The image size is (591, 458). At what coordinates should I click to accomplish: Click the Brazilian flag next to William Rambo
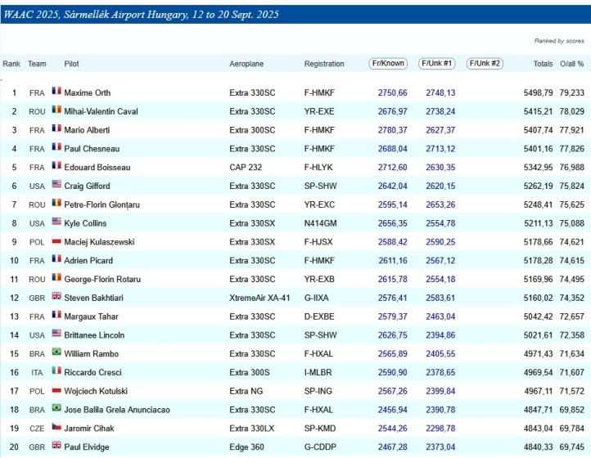click(x=56, y=353)
